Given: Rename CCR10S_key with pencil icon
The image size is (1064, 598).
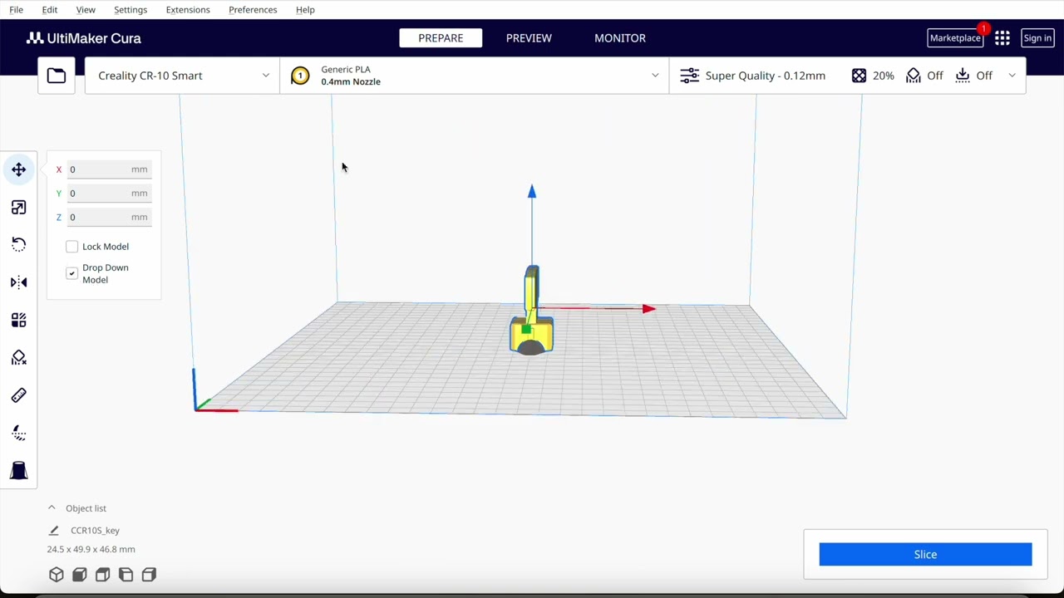Looking at the screenshot, I should 54,531.
